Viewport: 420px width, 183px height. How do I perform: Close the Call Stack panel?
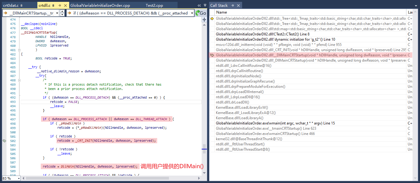[x=238, y=6]
